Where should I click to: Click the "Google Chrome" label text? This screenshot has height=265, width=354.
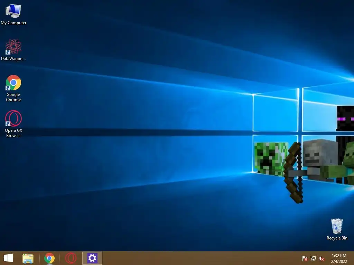click(13, 97)
